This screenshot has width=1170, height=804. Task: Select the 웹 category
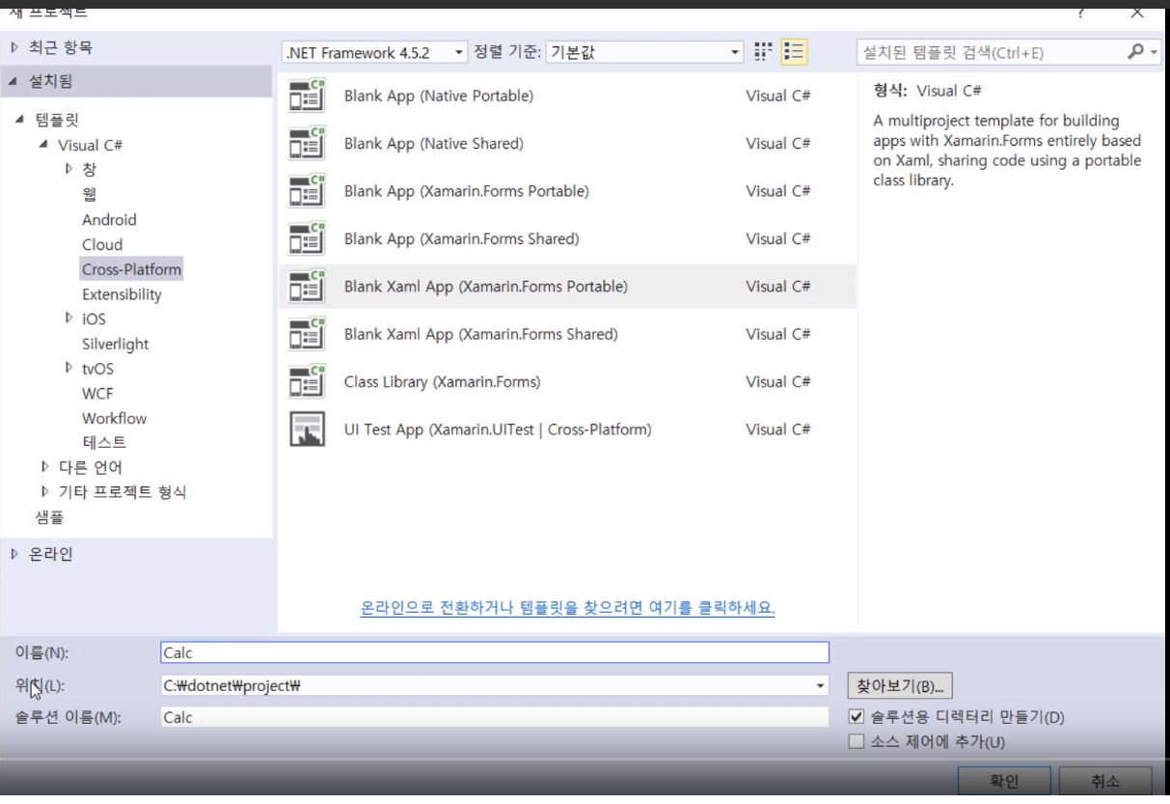tap(89, 194)
